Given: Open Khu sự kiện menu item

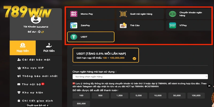Looking at the screenshot, I should (x=30, y=93).
